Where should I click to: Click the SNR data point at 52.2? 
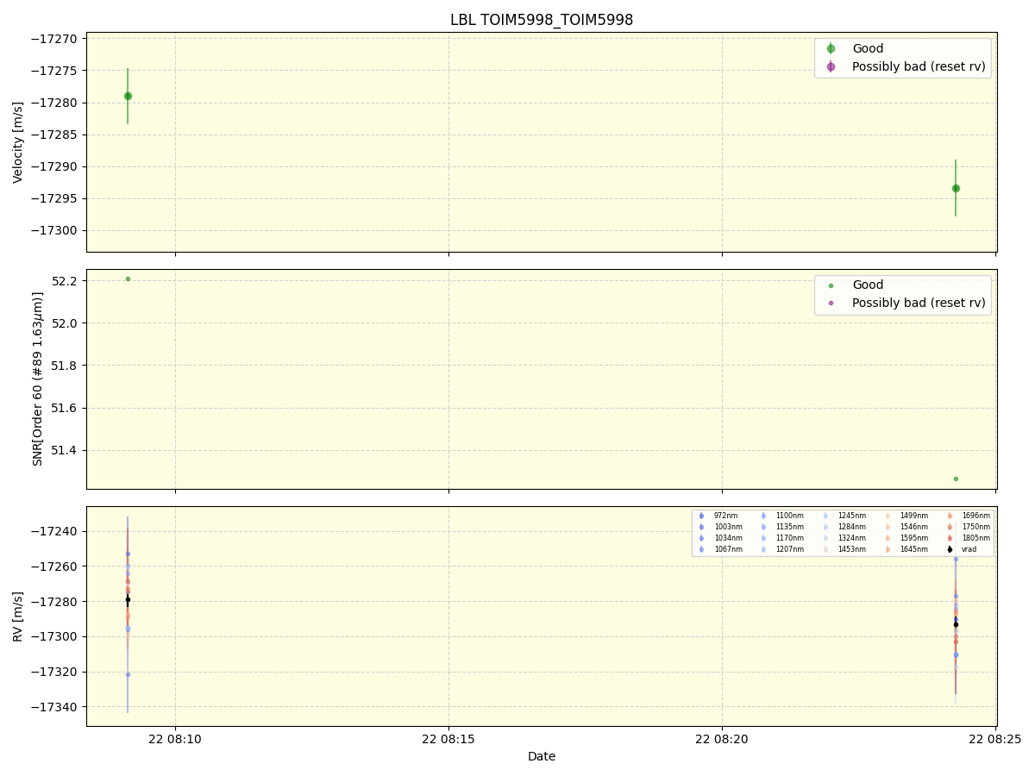click(x=128, y=278)
